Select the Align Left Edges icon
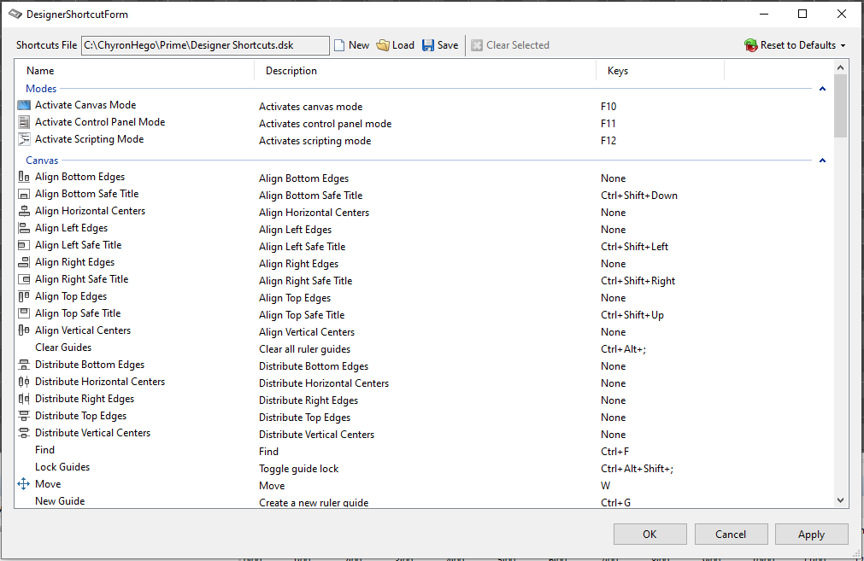Screen dimensions: 864x561 coord(24,228)
